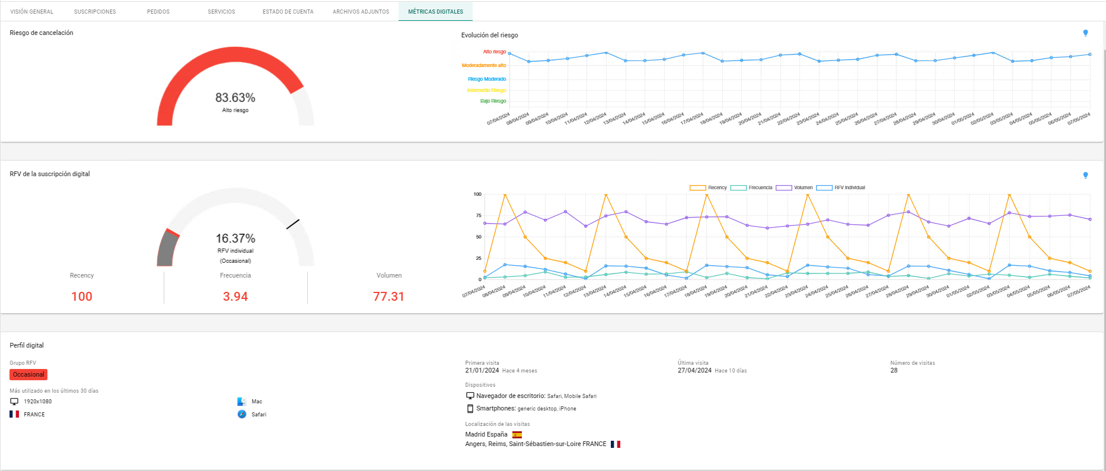
Task: Toggle RFV individual series in legend
Action: coord(840,187)
